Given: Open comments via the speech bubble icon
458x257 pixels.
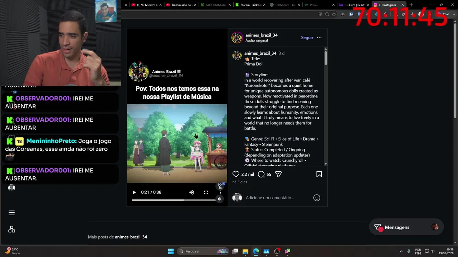Looking at the screenshot, I should point(261,174).
